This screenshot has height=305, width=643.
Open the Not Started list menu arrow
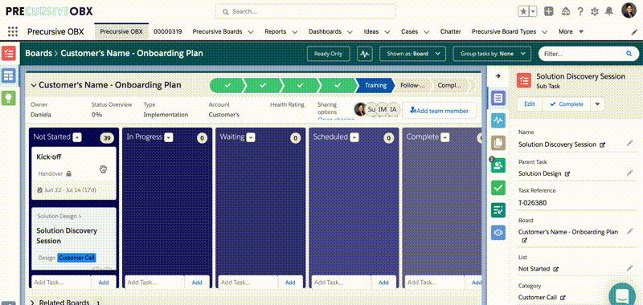[x=77, y=137]
